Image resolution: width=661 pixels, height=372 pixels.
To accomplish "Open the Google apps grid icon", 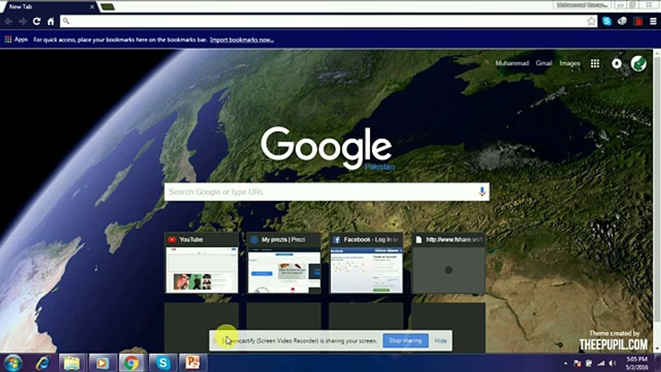I will [x=595, y=63].
